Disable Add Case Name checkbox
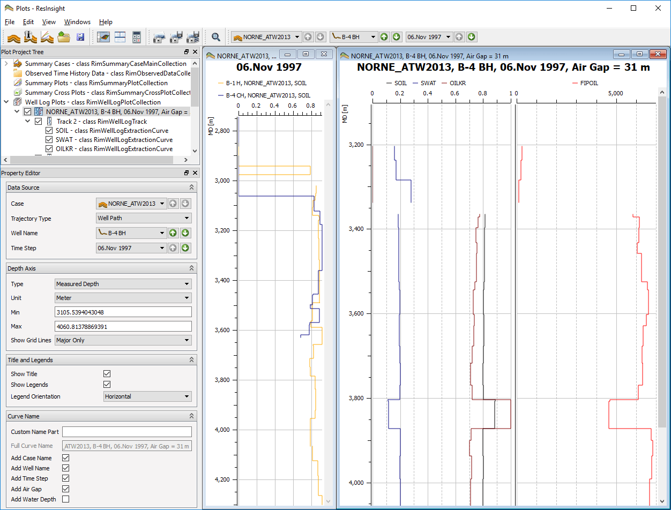The height and width of the screenshot is (510, 671). pos(66,458)
